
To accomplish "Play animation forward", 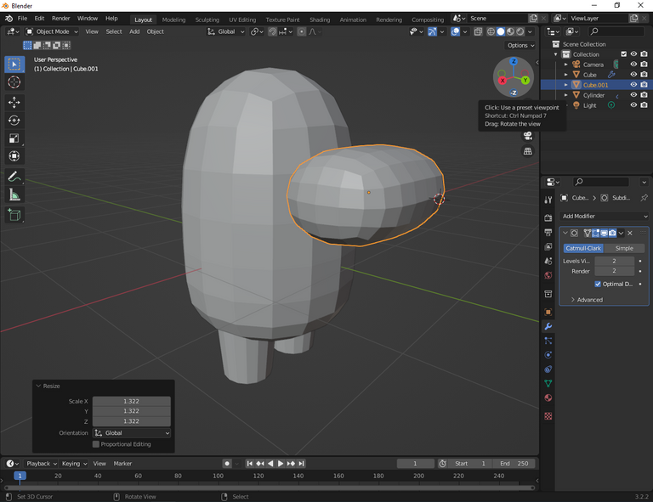I will click(281, 464).
